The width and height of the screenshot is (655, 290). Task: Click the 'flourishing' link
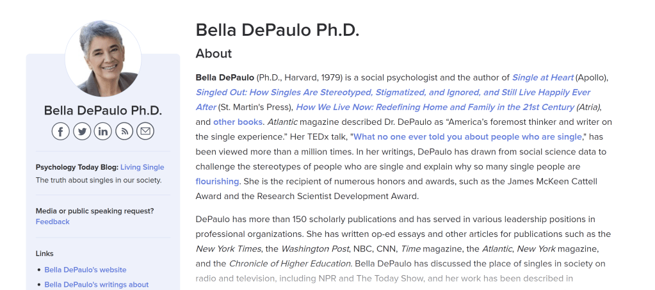(218, 181)
